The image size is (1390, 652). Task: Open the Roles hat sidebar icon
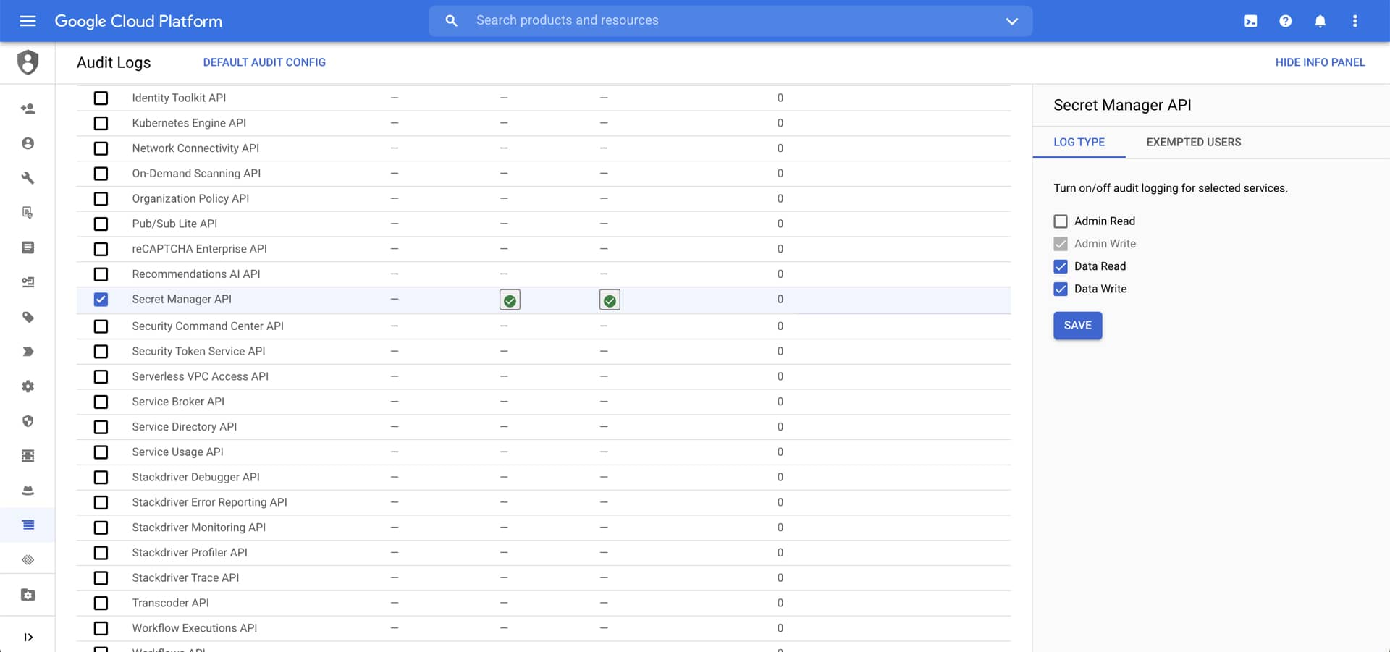[x=28, y=491]
